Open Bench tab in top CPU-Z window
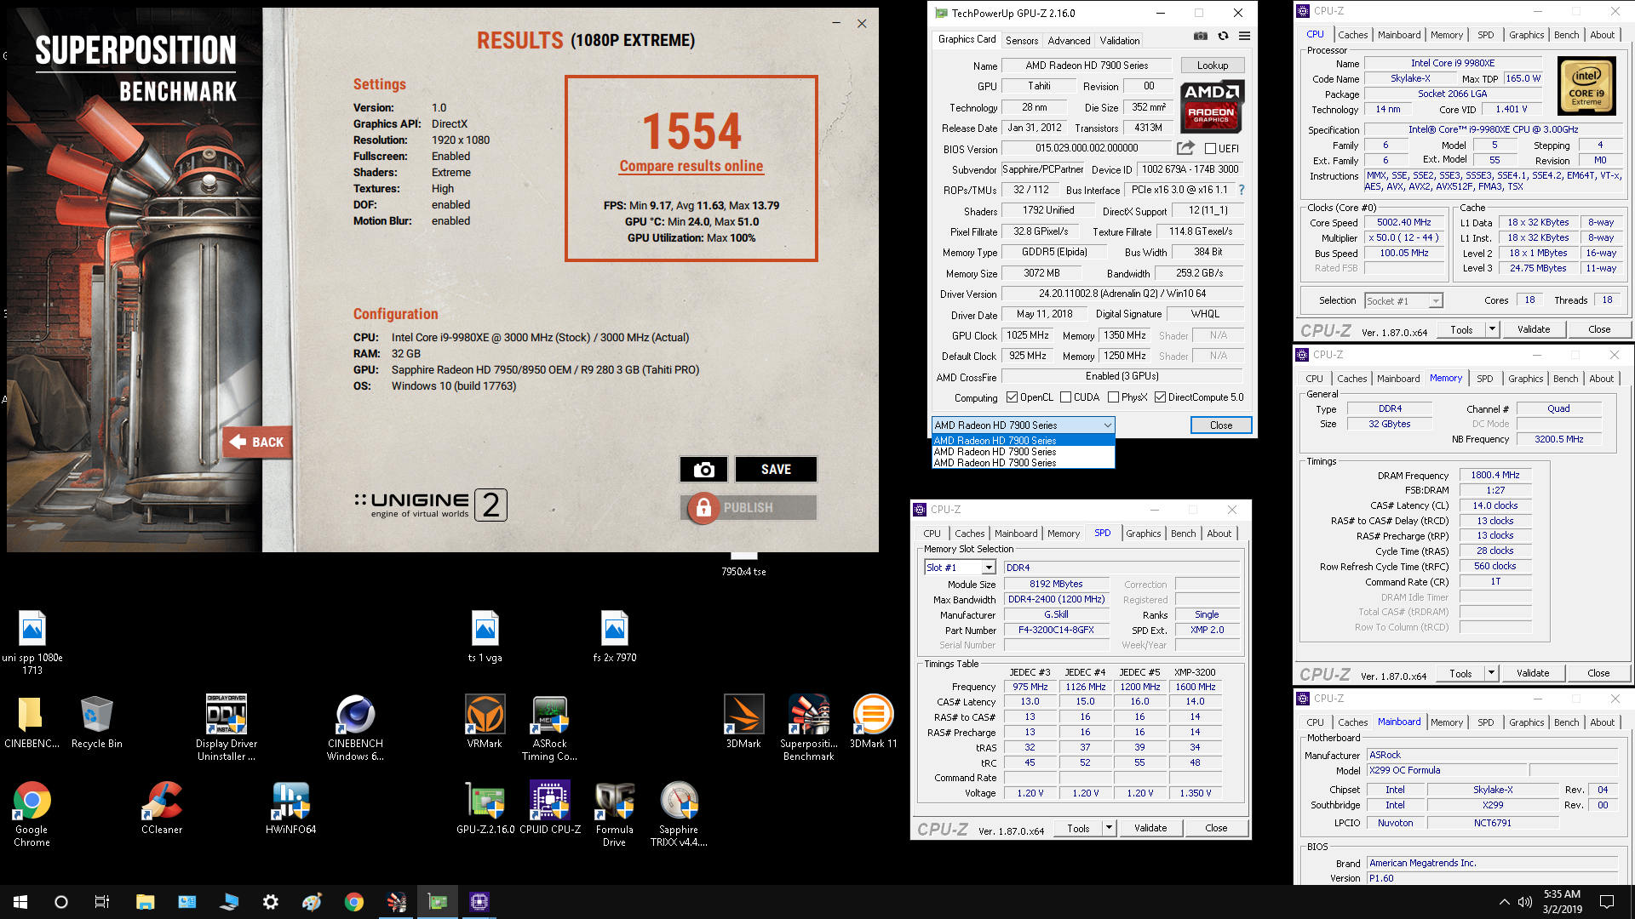1635x919 pixels. 1566,35
